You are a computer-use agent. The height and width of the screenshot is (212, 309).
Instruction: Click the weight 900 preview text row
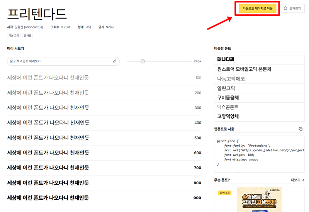tap(104, 198)
